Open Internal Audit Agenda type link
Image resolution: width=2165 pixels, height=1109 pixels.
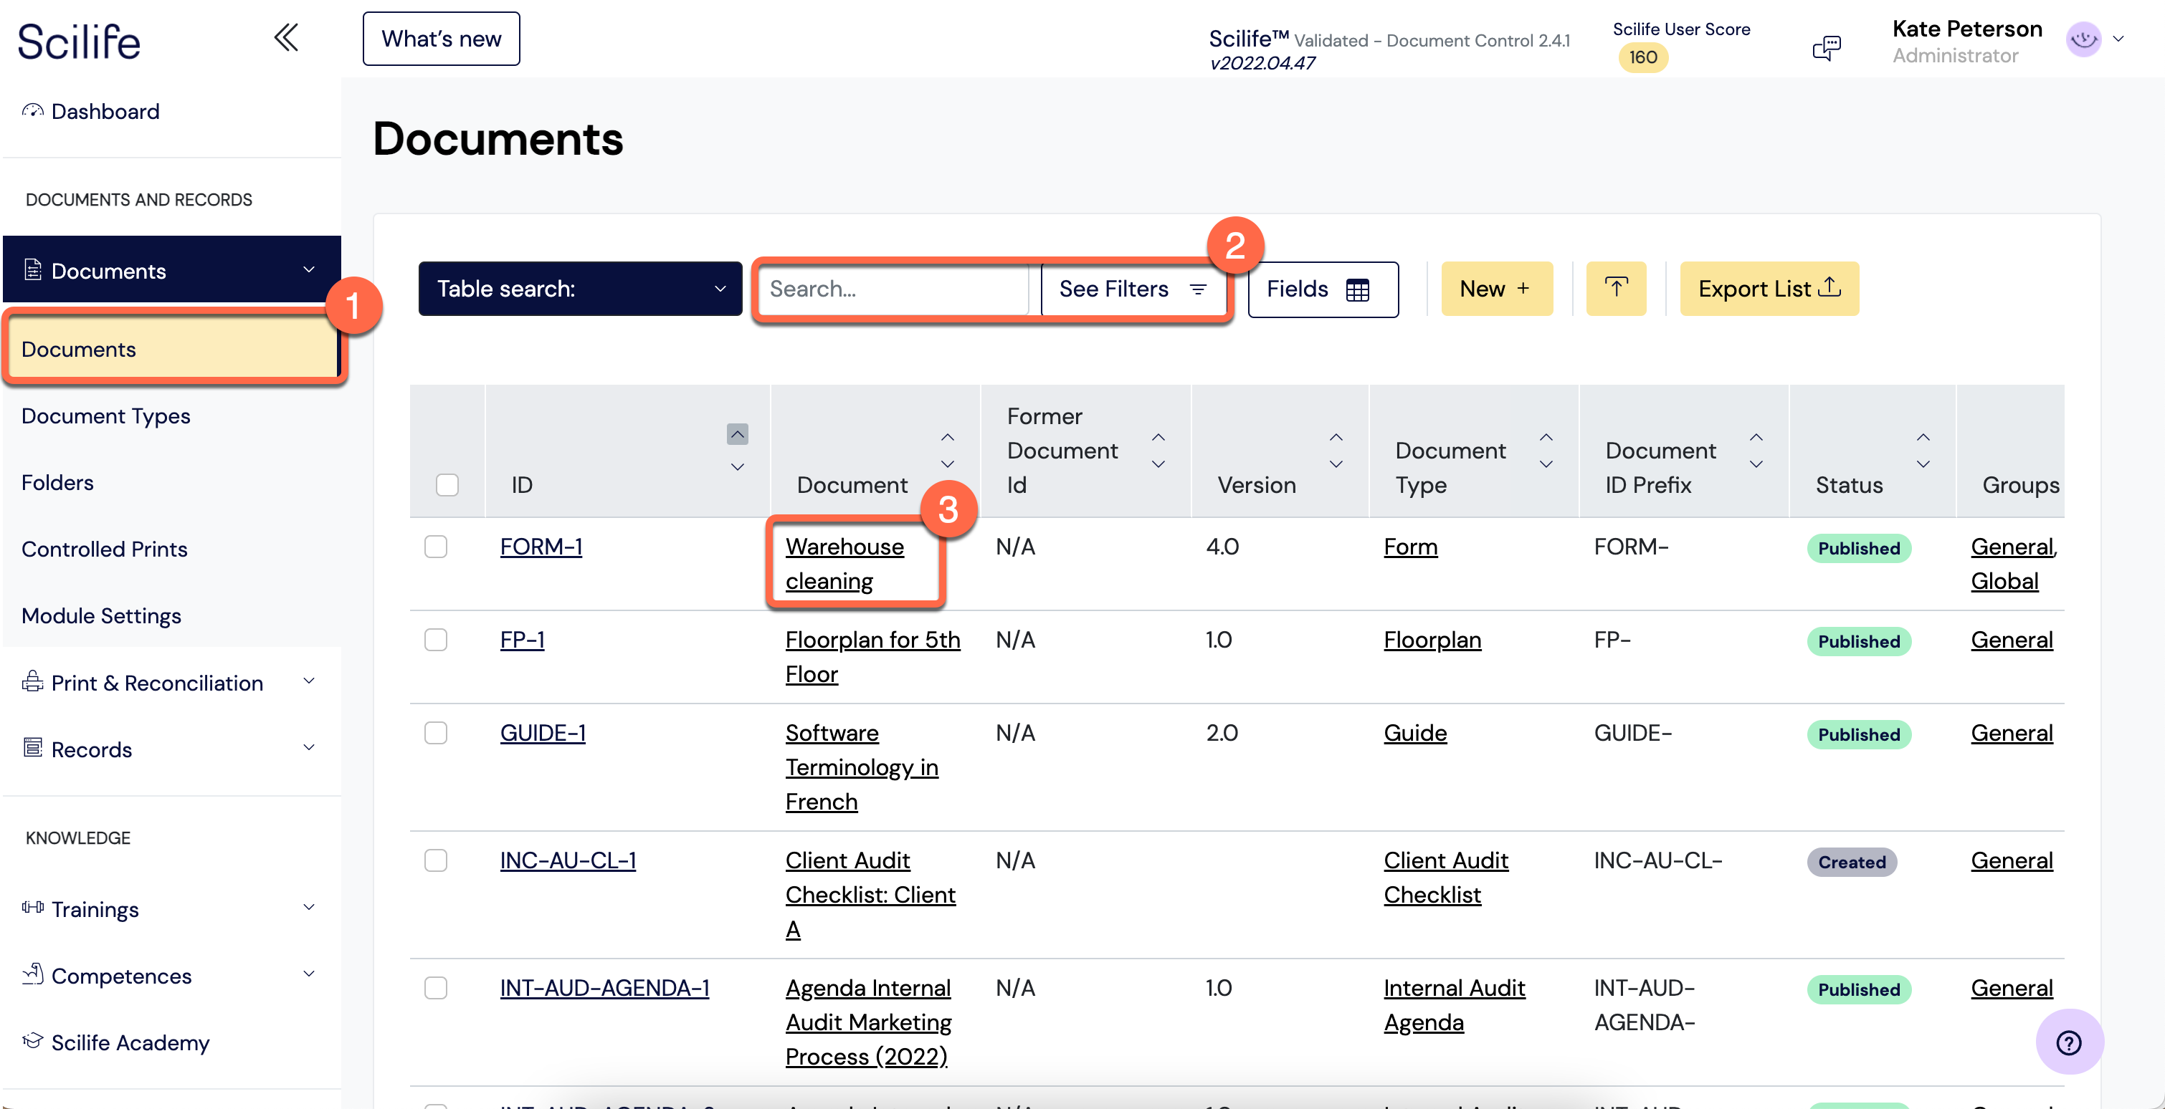pyautogui.click(x=1454, y=1006)
